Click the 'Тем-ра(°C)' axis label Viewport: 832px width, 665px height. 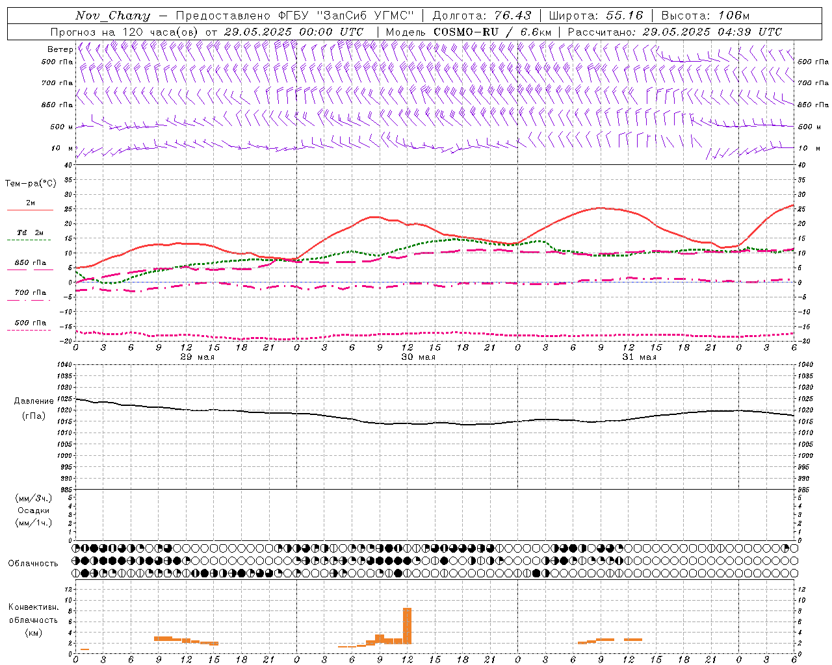[31, 184]
